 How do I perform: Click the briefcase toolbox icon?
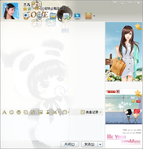pyautogui.click(x=65, y=112)
